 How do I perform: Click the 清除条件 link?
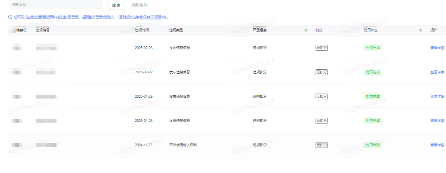139,5
